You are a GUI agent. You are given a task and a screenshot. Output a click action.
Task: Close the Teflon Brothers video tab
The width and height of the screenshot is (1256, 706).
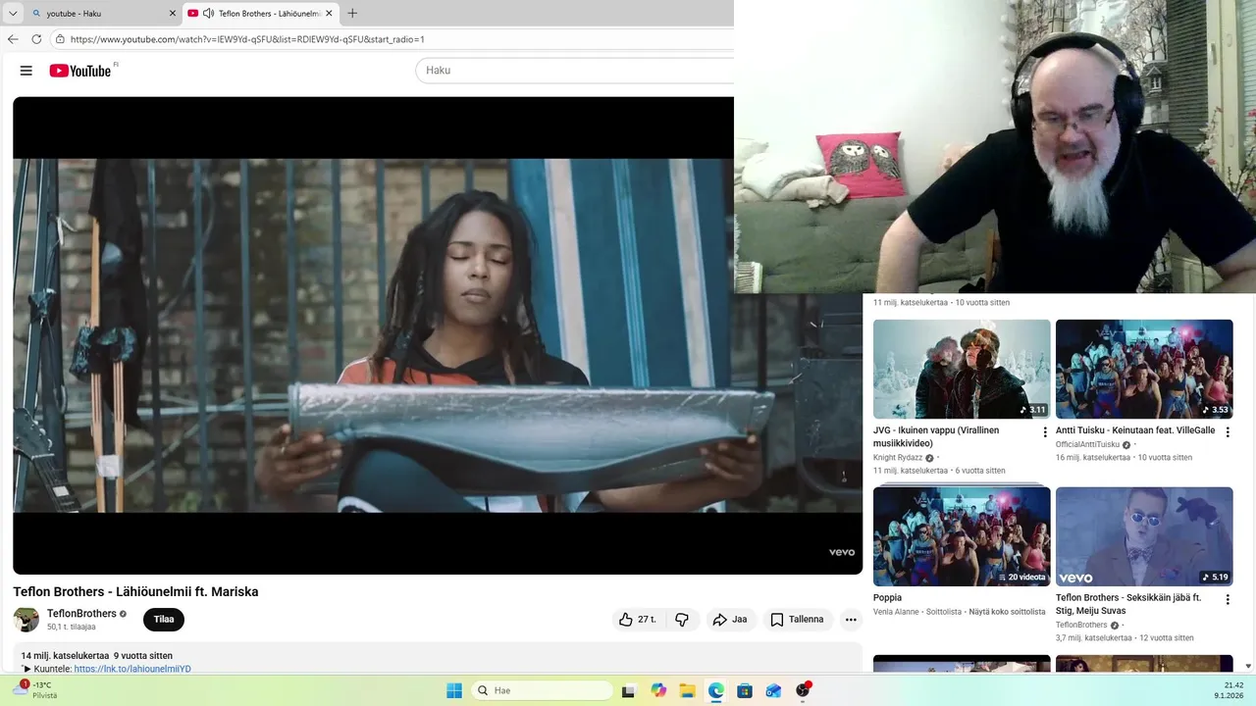coord(329,14)
